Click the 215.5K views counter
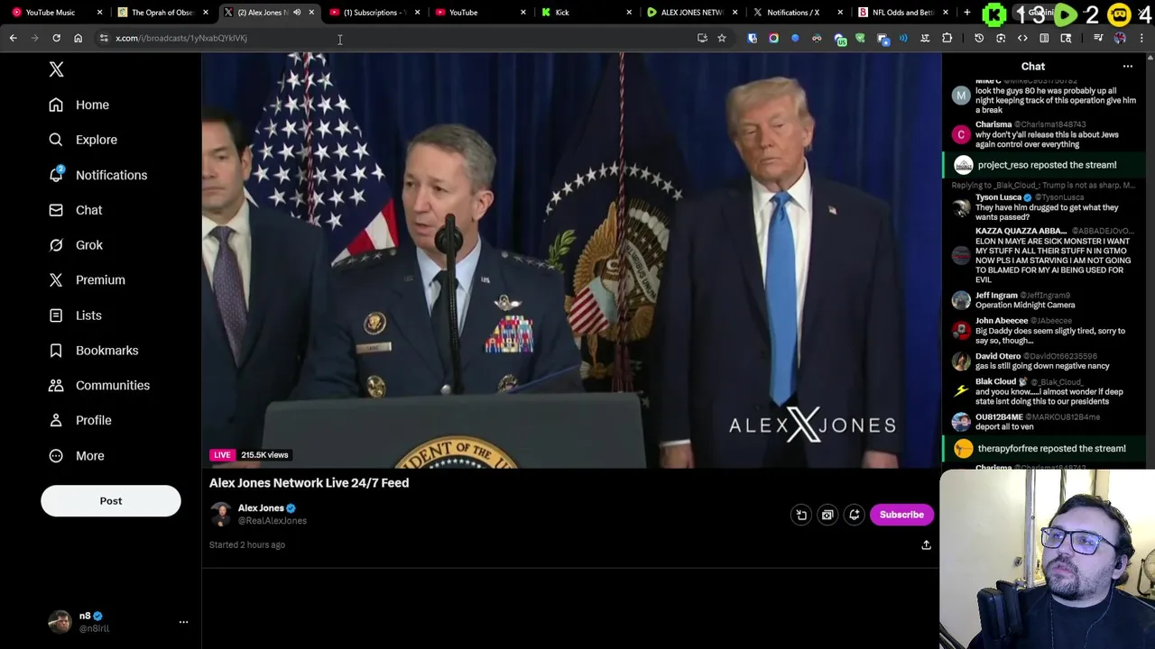Image resolution: width=1155 pixels, height=649 pixels. (x=264, y=455)
